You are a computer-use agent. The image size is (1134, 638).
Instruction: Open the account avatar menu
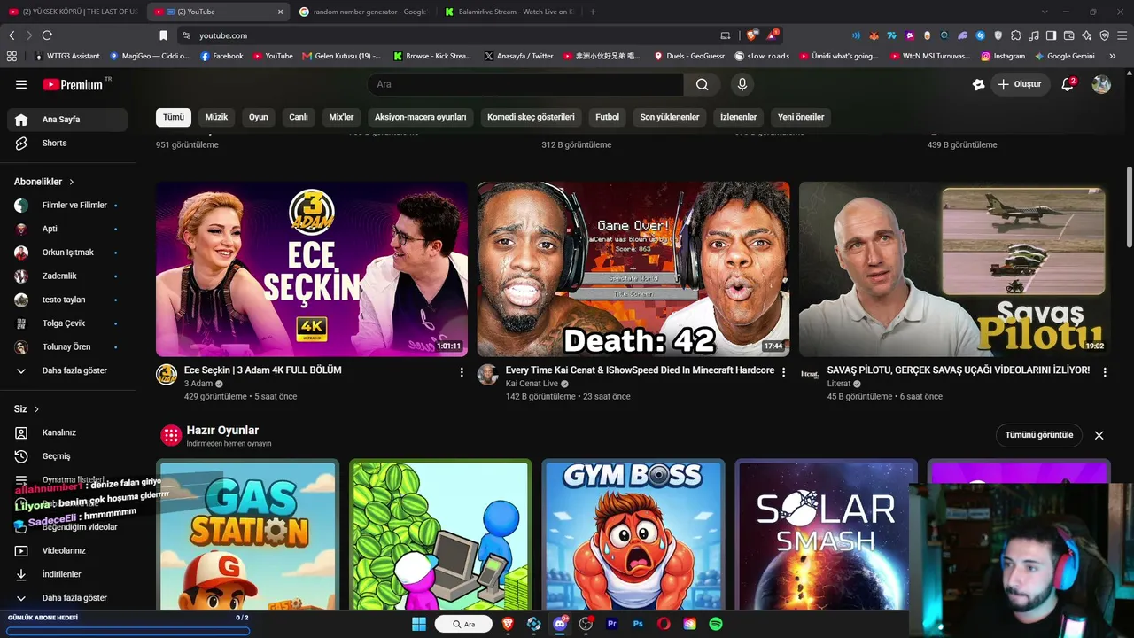(1101, 84)
